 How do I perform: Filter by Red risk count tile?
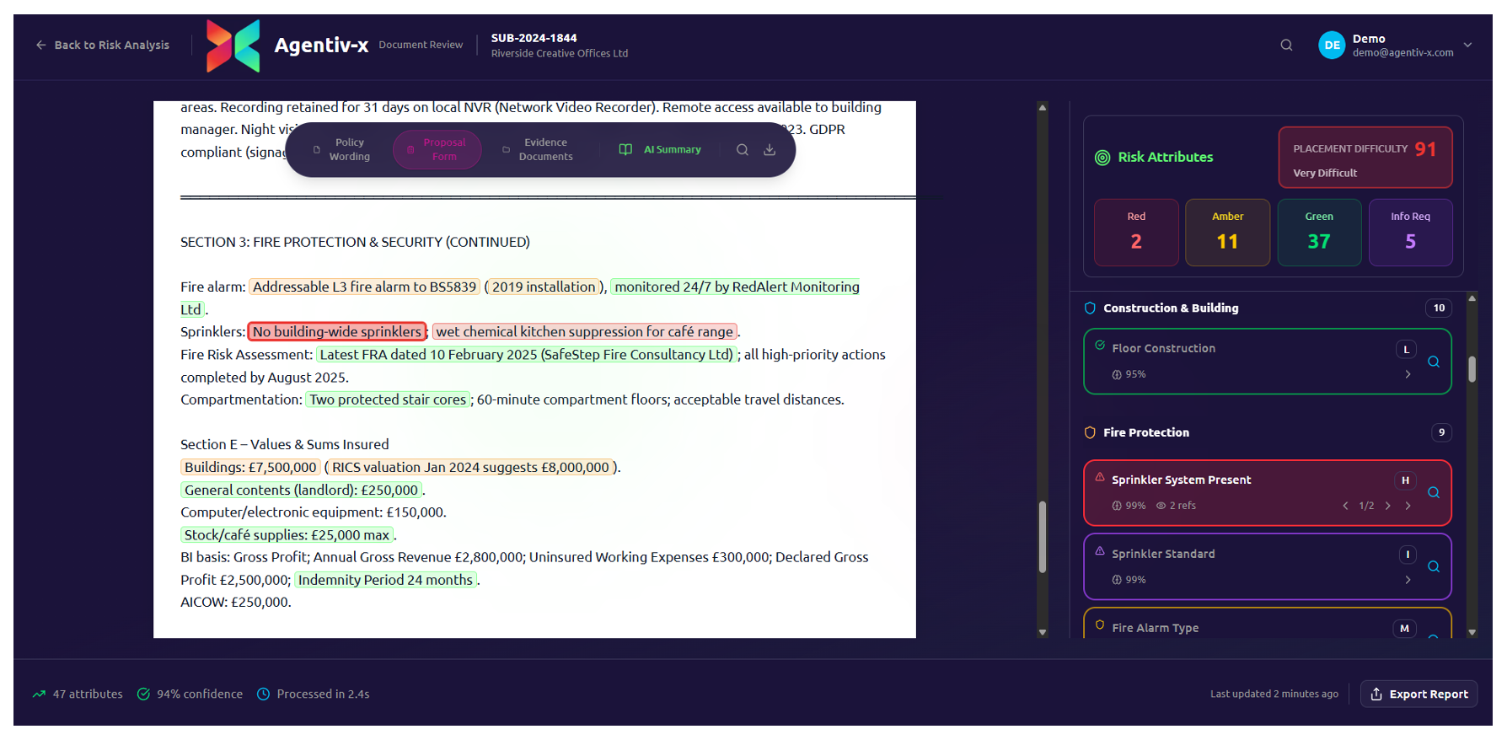(1135, 233)
